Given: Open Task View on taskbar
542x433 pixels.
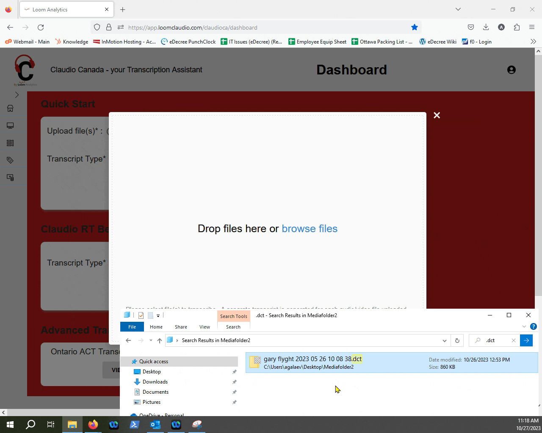Looking at the screenshot, I should (51, 425).
